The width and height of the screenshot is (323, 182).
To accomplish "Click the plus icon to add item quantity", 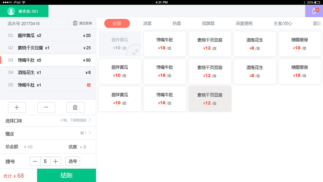I will point(17,107).
